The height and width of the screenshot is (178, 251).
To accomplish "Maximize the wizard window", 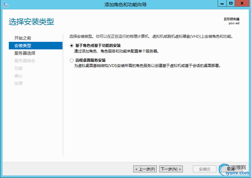I will click(x=231, y=3).
